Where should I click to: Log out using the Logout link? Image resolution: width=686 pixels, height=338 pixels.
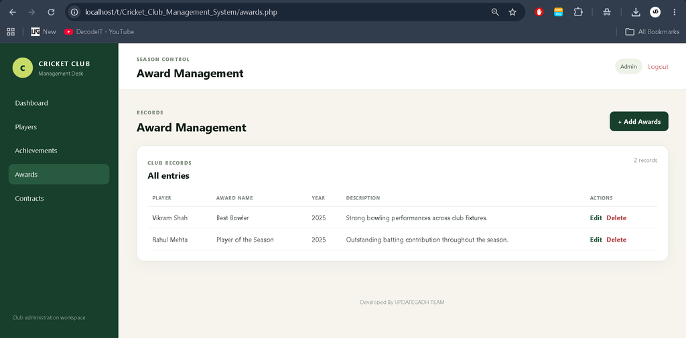click(658, 67)
